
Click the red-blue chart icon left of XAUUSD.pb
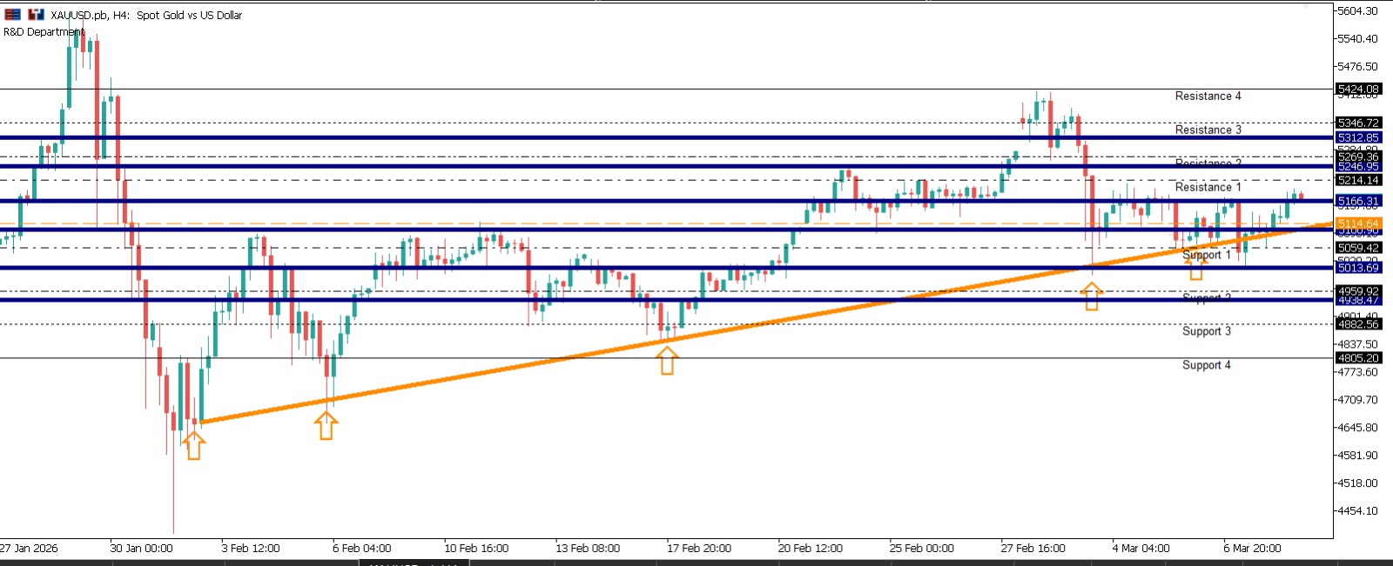click(x=36, y=15)
